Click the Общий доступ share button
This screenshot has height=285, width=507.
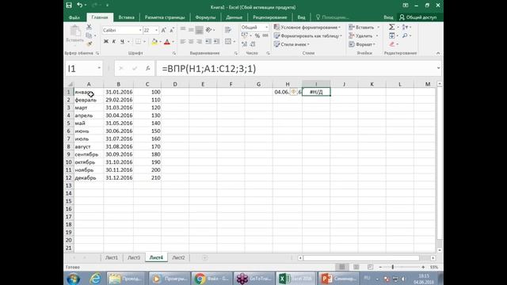[x=417, y=17]
